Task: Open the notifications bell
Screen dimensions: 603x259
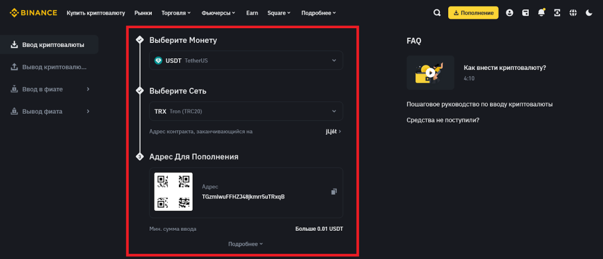Action: [x=541, y=12]
